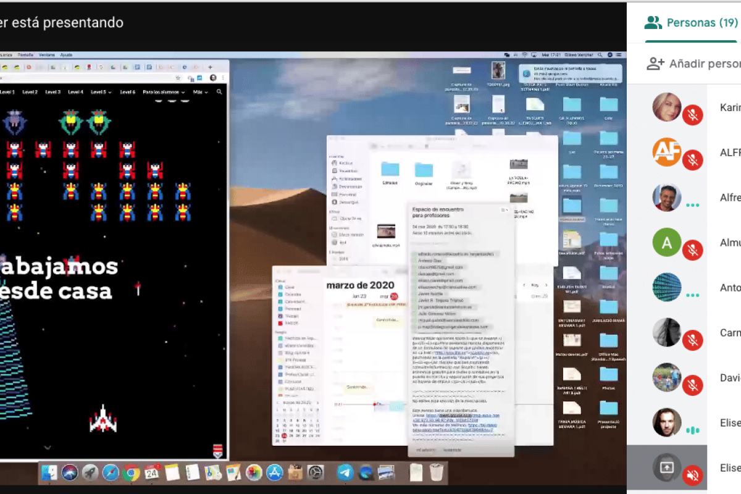Go to previous period in Calendar

click(525, 285)
